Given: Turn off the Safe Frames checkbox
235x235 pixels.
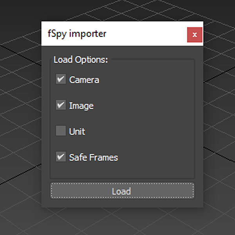Looking at the screenshot, I should [x=61, y=157].
